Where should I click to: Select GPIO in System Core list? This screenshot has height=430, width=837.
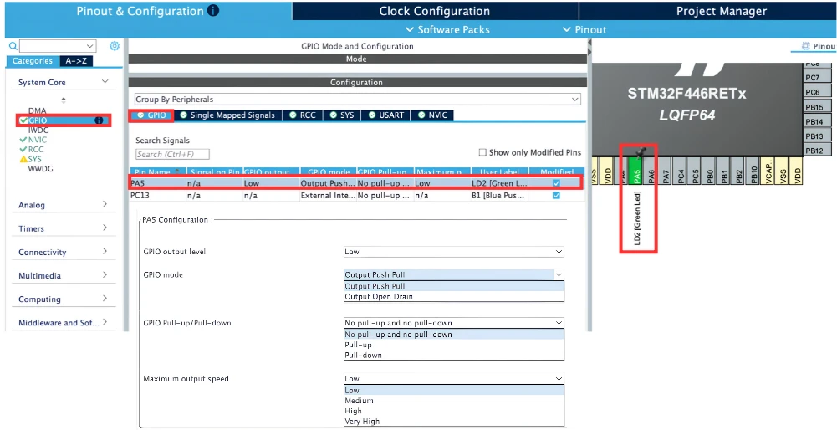[38, 120]
